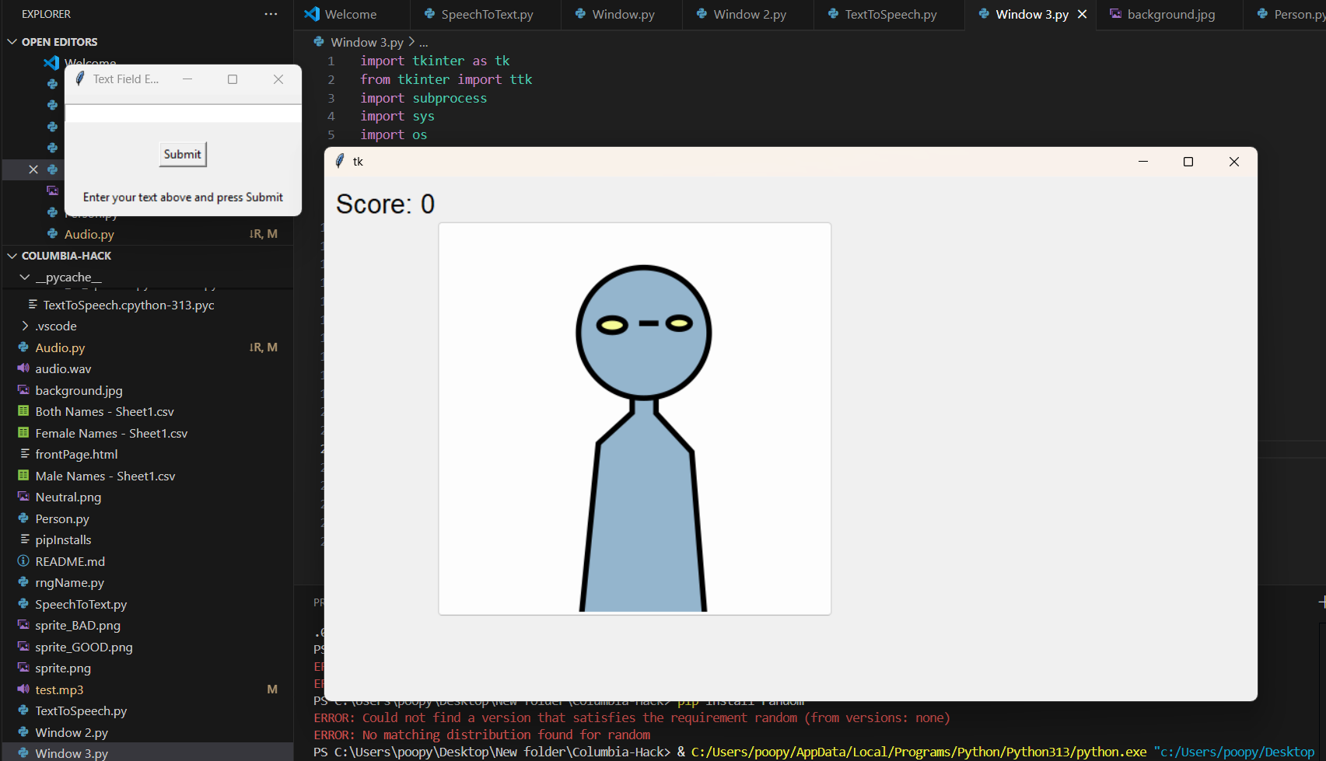Click the Python file icon beside Audio.py in COLUMBIA-HACK
This screenshot has width=1326, height=761.
[23, 347]
